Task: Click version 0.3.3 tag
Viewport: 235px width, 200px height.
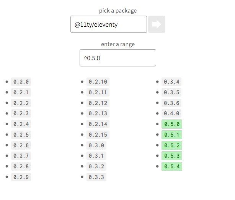Action: tap(96, 177)
